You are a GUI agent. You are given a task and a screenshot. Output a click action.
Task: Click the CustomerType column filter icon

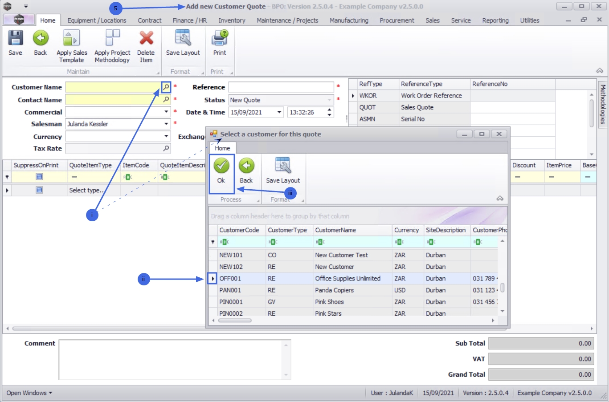(273, 242)
